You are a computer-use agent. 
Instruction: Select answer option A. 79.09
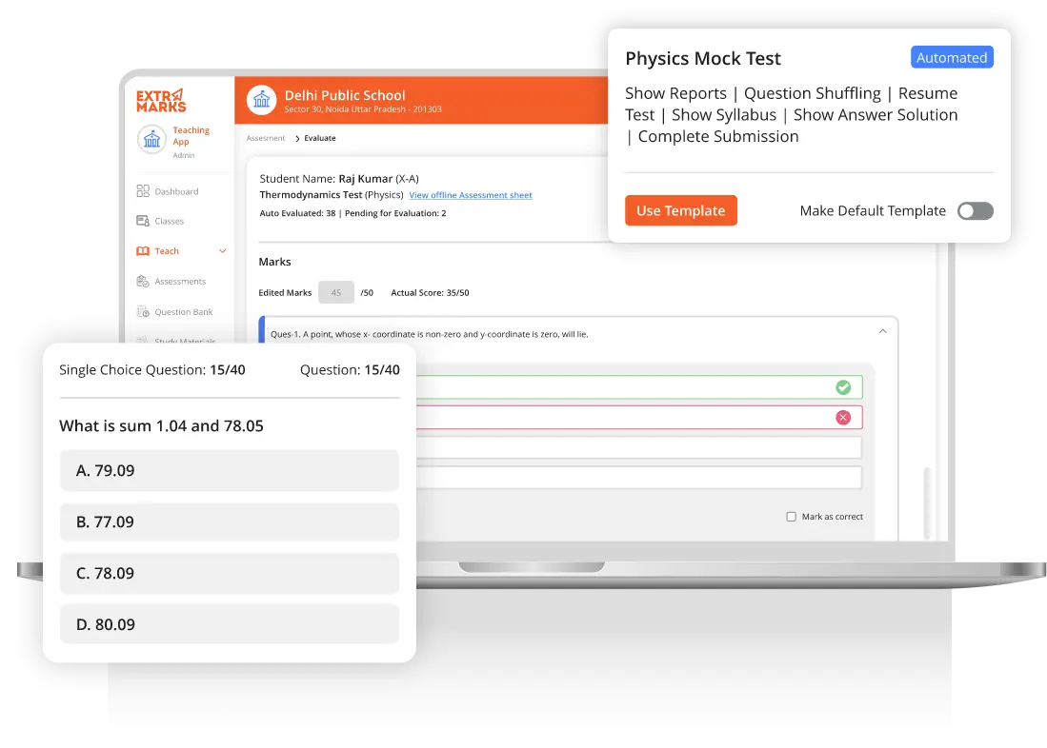[x=229, y=470]
